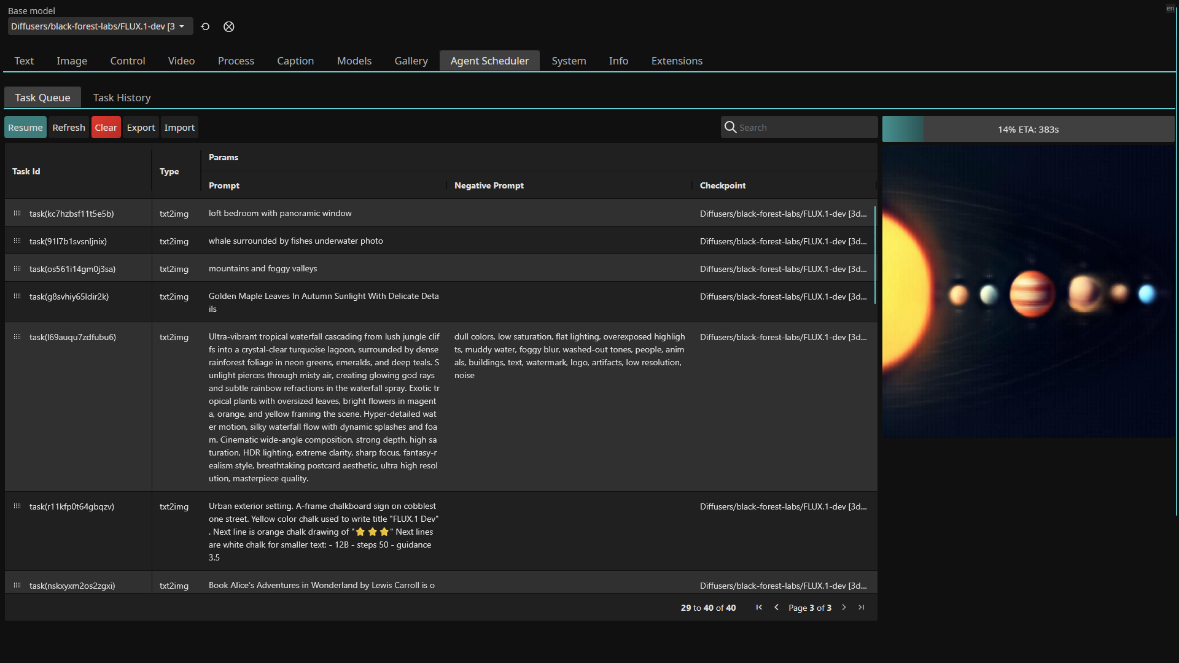Viewport: 1179px width, 663px height.
Task: Go to previous page arrow
Action: (x=776, y=607)
